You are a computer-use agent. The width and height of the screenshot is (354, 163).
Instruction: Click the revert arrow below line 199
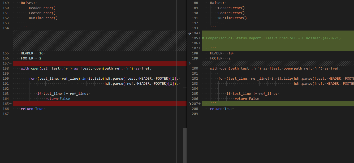(189, 63)
